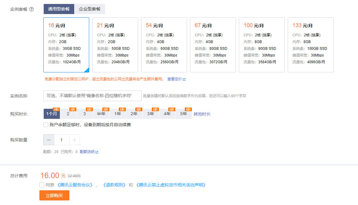
Task: Expand 其他时长 for more duration options
Action: (x=202, y=114)
